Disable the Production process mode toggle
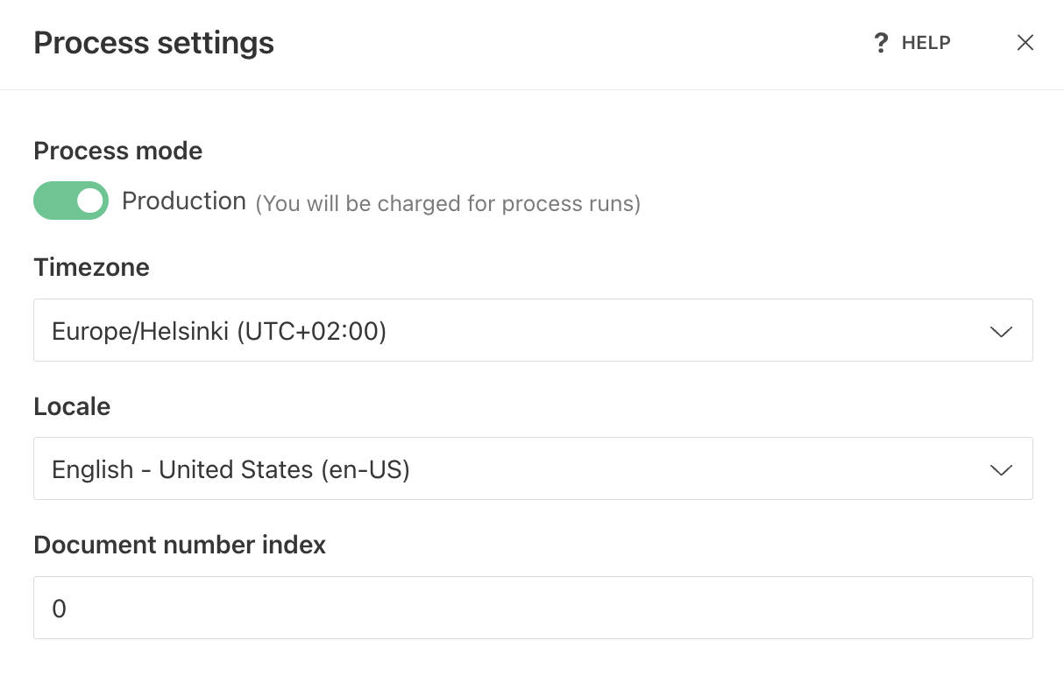1064x690 pixels. tap(71, 201)
